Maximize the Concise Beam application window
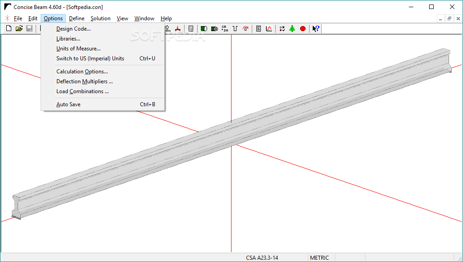The image size is (463, 262). pyautogui.click(x=431, y=7)
